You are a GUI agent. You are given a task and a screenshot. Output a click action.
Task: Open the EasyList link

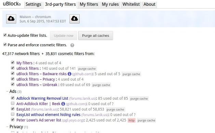click(x=23, y=109)
